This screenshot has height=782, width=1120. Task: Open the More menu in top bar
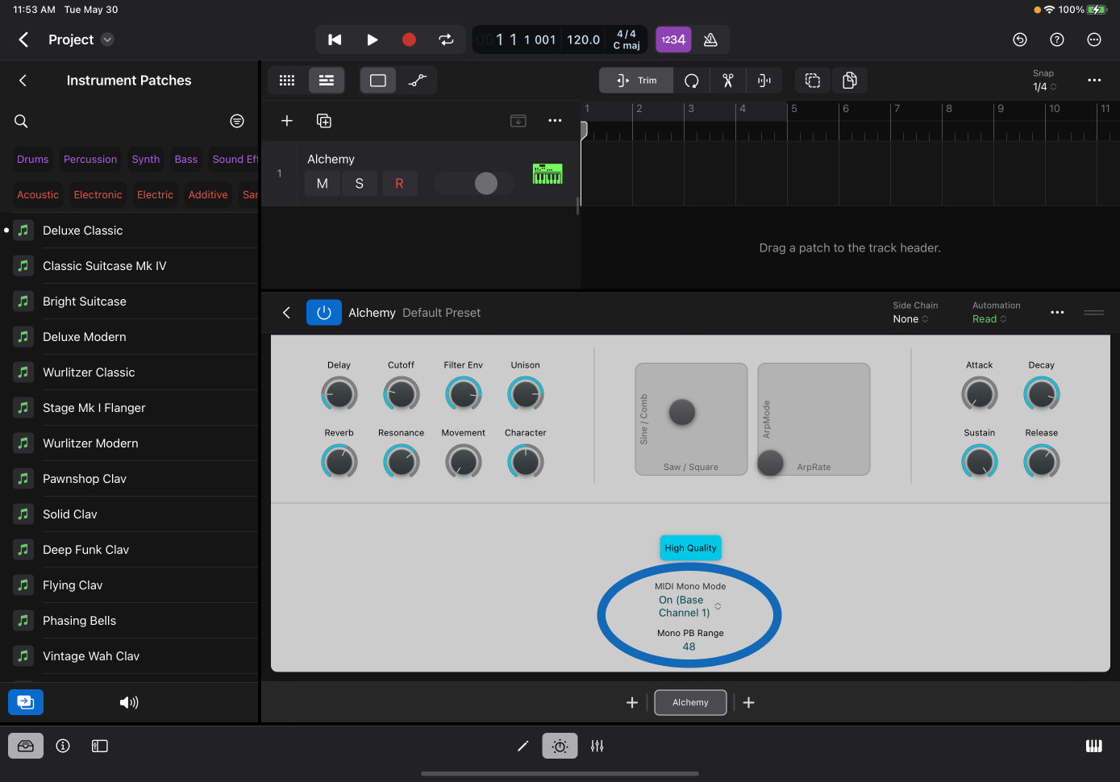click(1094, 40)
